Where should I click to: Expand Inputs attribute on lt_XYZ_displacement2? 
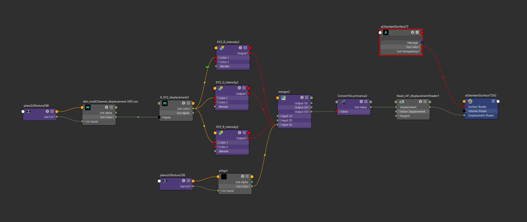[162, 117]
